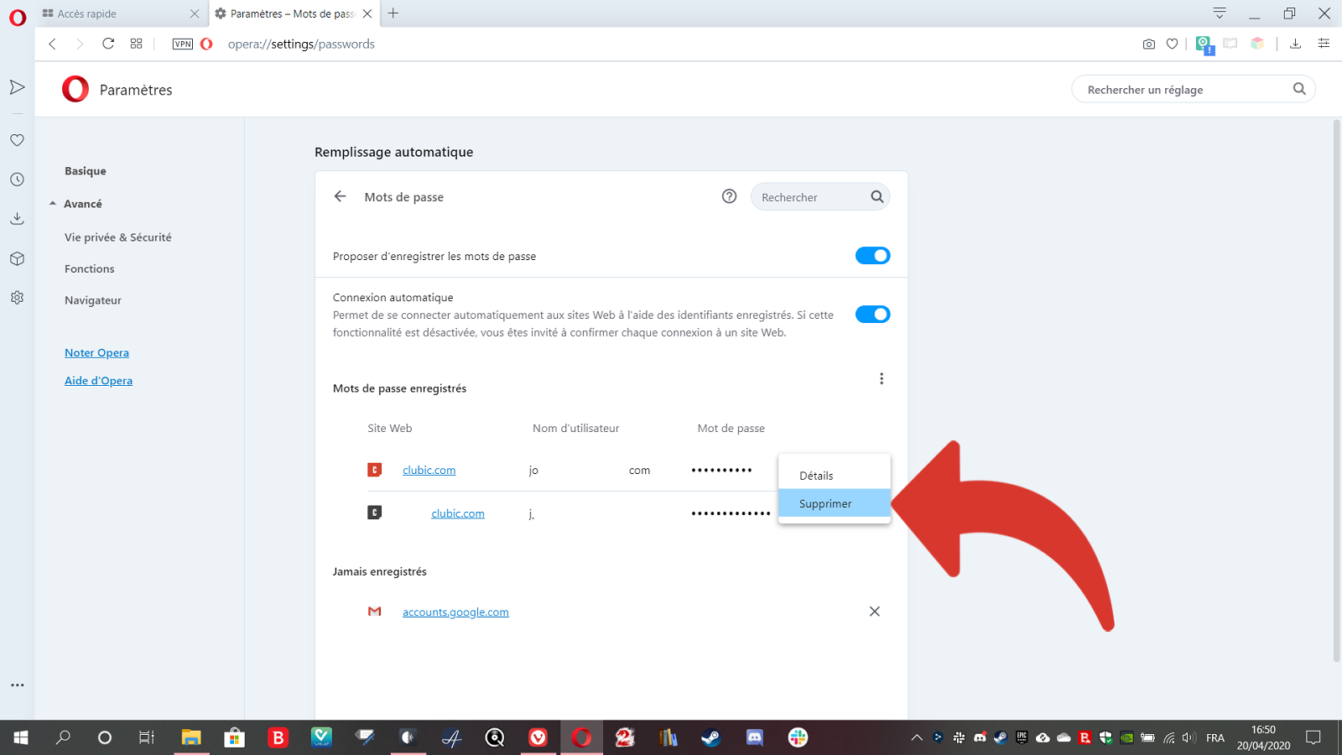Disable Proposer d'enregistrer les mots de passe

pos(872,256)
